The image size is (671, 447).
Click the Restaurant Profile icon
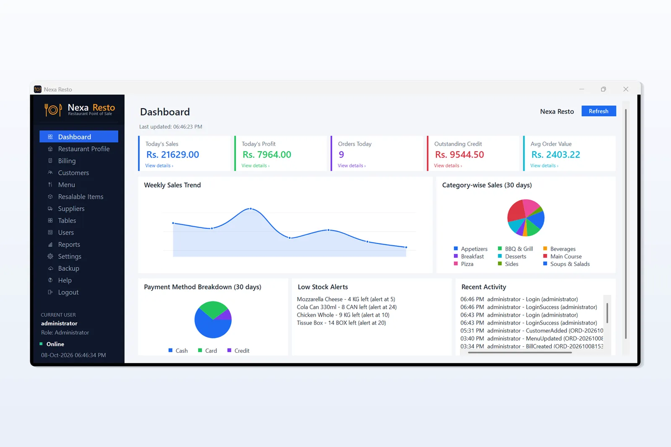point(50,149)
